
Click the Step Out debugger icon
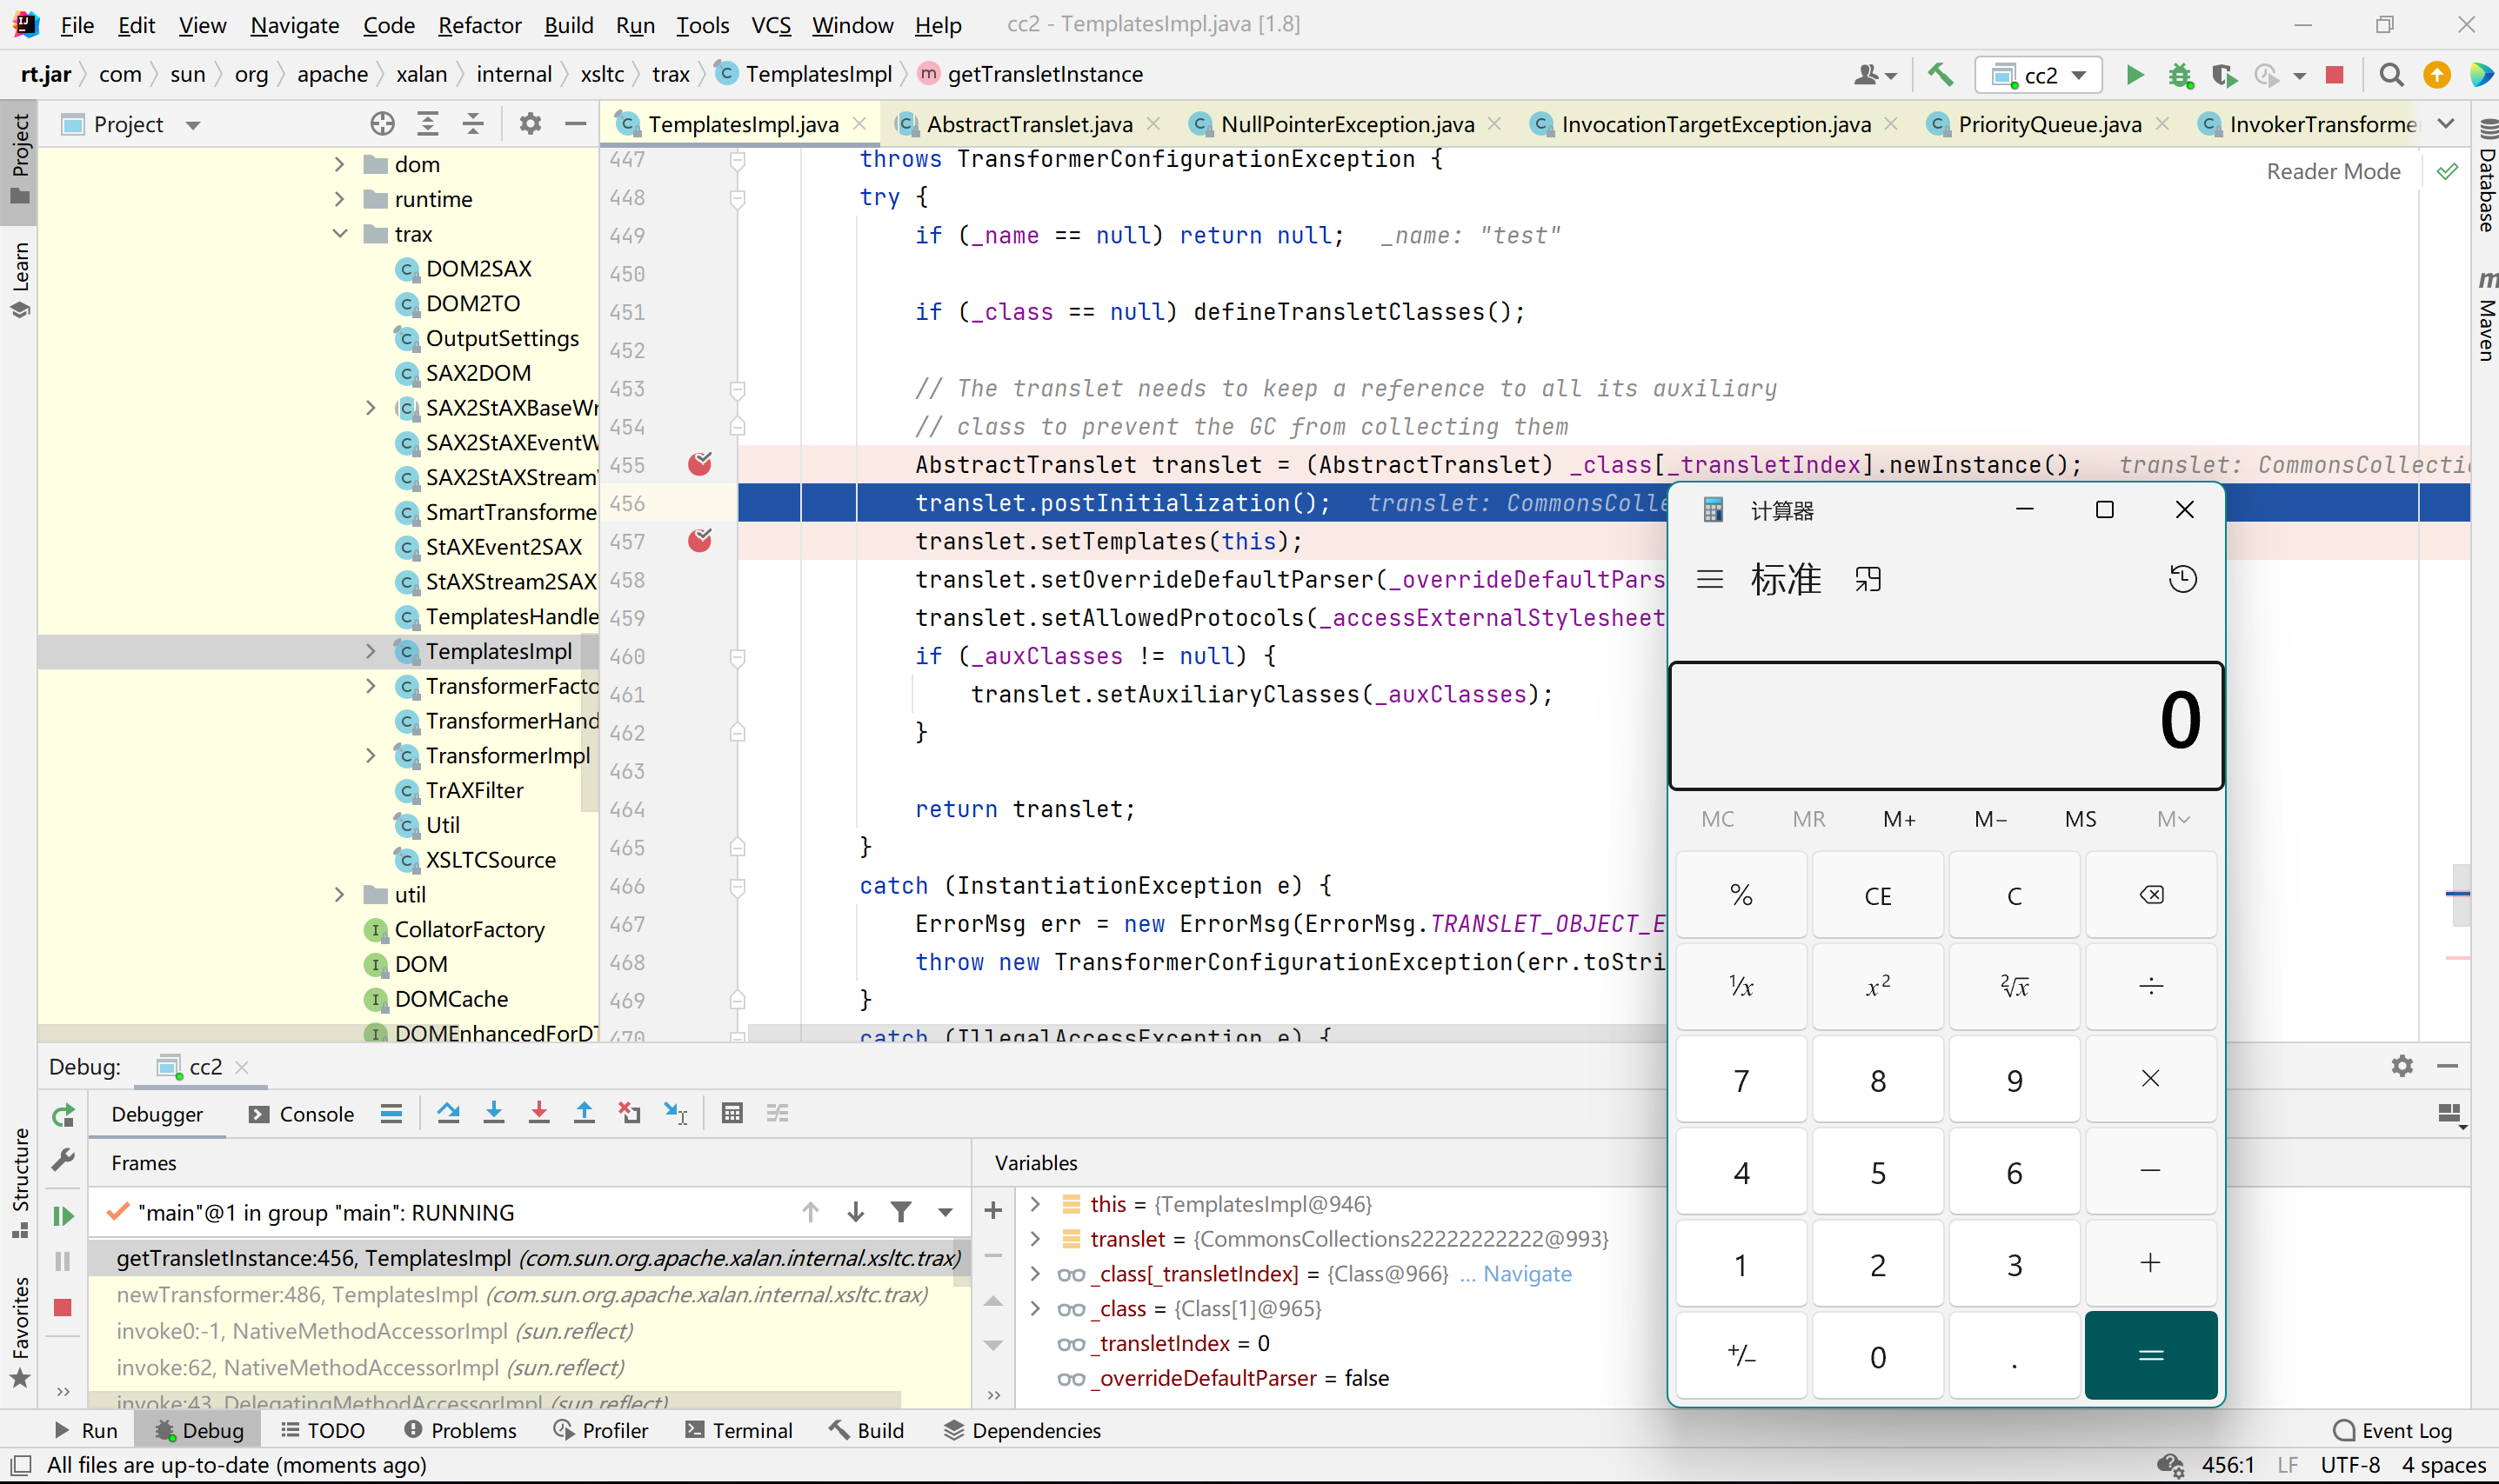585,1113
